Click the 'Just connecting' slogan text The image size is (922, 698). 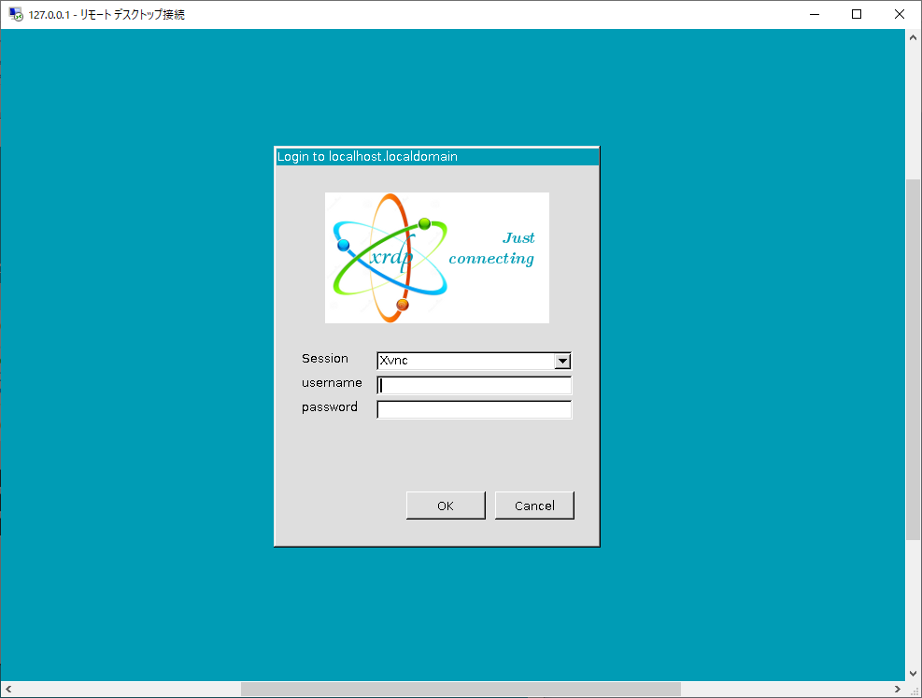click(491, 249)
